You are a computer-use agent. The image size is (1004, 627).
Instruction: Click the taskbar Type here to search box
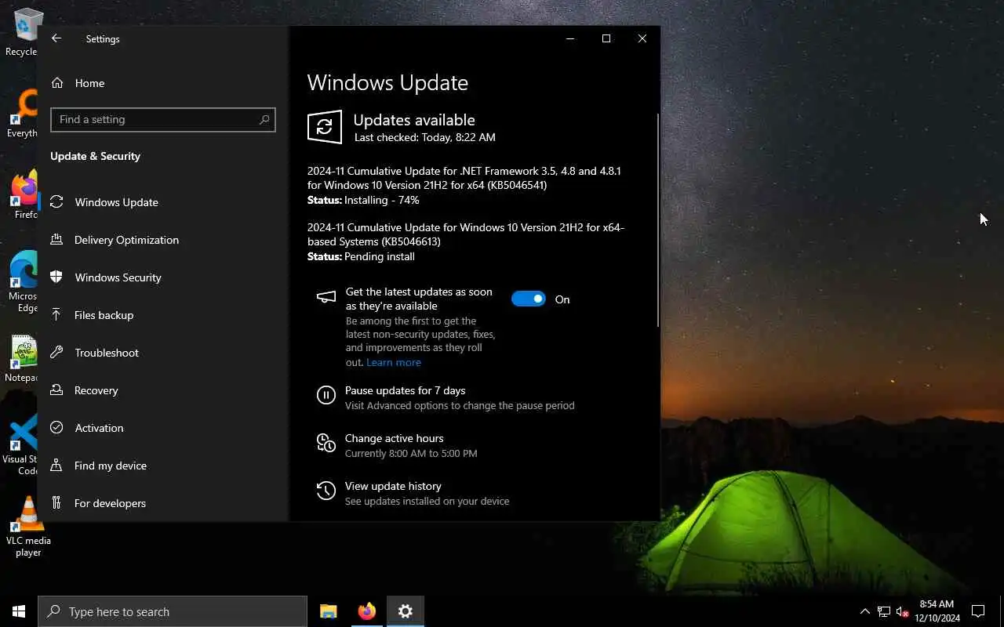click(x=173, y=611)
